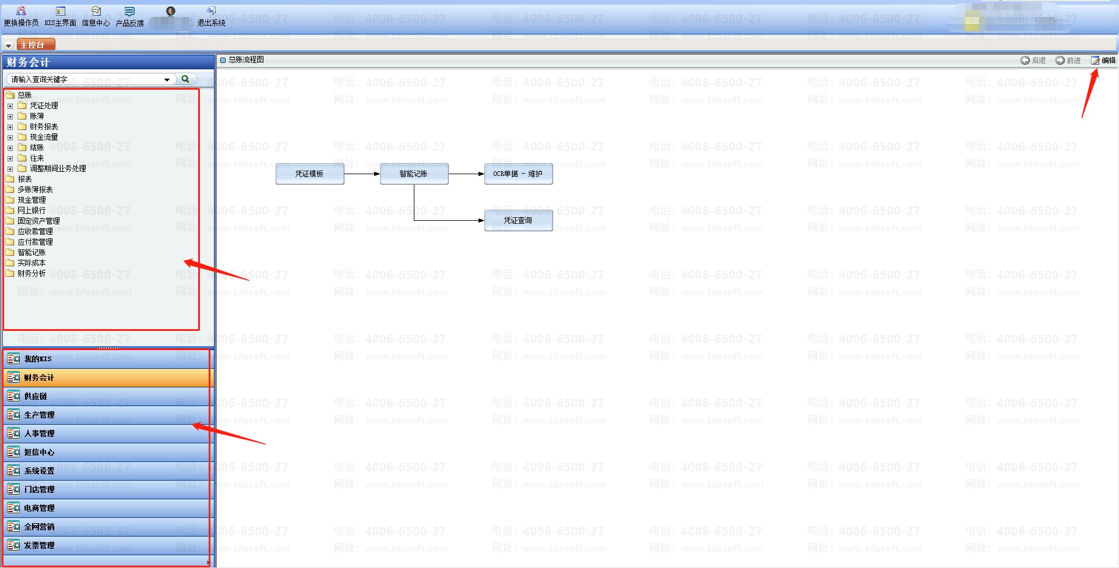Select the 主控台 tab
The image size is (1119, 568).
(x=36, y=45)
